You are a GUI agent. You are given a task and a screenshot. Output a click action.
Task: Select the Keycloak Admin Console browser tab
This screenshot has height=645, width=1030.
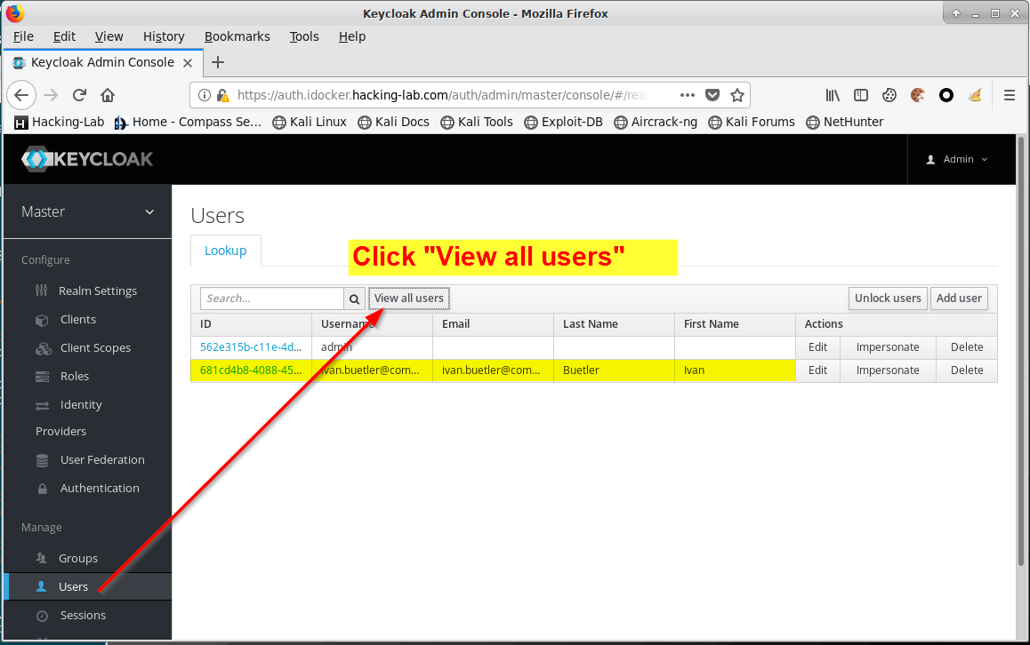click(102, 62)
